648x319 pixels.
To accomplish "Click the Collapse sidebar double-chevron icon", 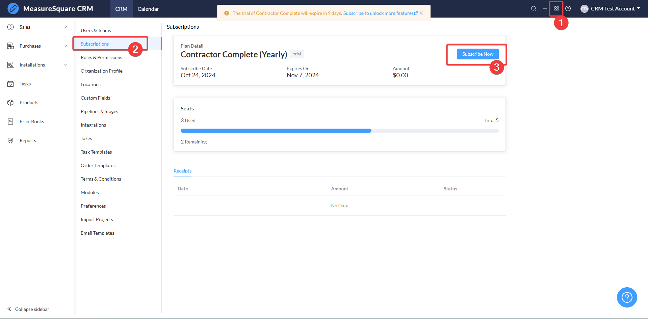I will click(x=9, y=309).
